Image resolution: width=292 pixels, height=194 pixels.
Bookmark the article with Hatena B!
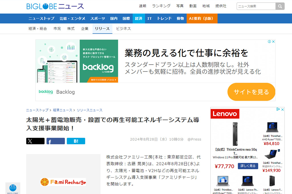[x=76, y=141]
